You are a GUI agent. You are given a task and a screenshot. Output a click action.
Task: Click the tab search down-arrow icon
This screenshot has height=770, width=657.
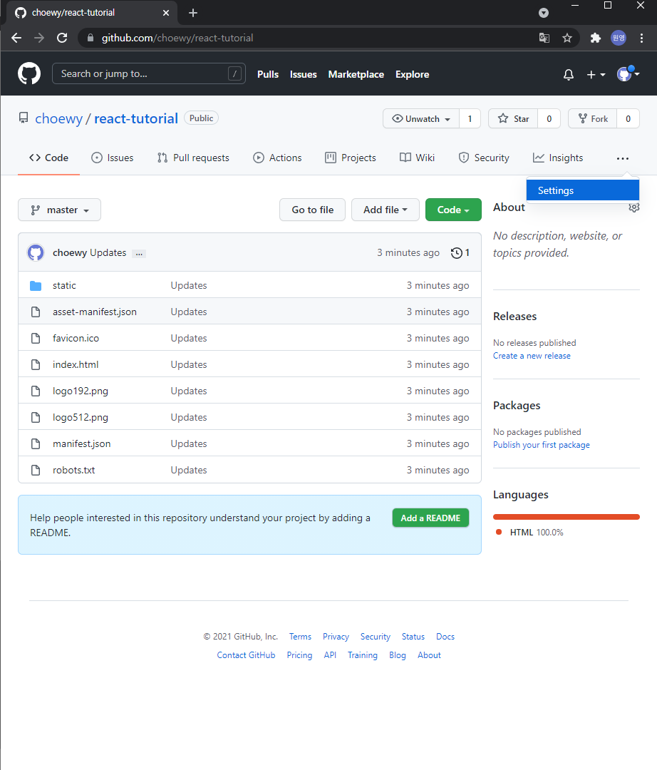pos(543,13)
